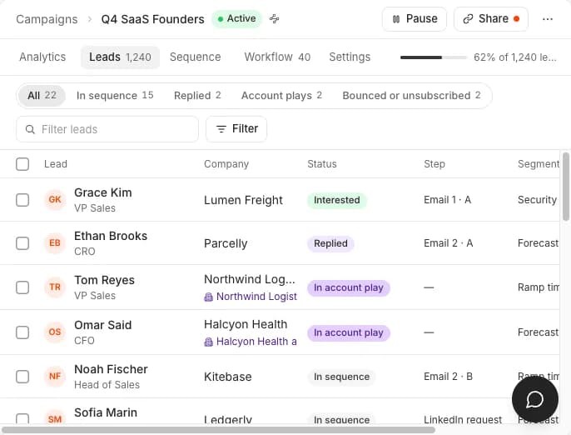Click step cell Email 1 · A
This screenshot has width=571, height=435.
(x=447, y=200)
